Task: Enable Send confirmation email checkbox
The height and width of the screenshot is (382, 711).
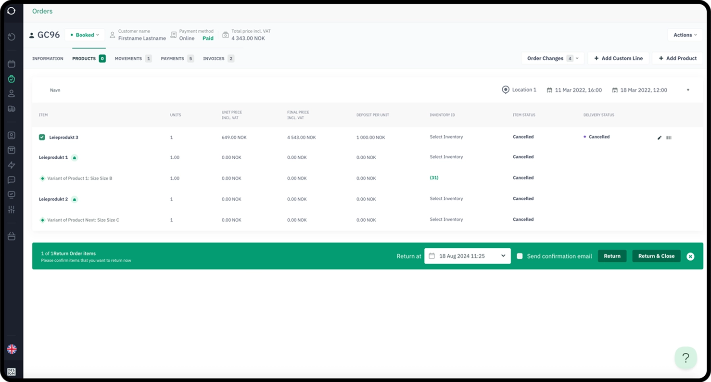Action: (520, 256)
